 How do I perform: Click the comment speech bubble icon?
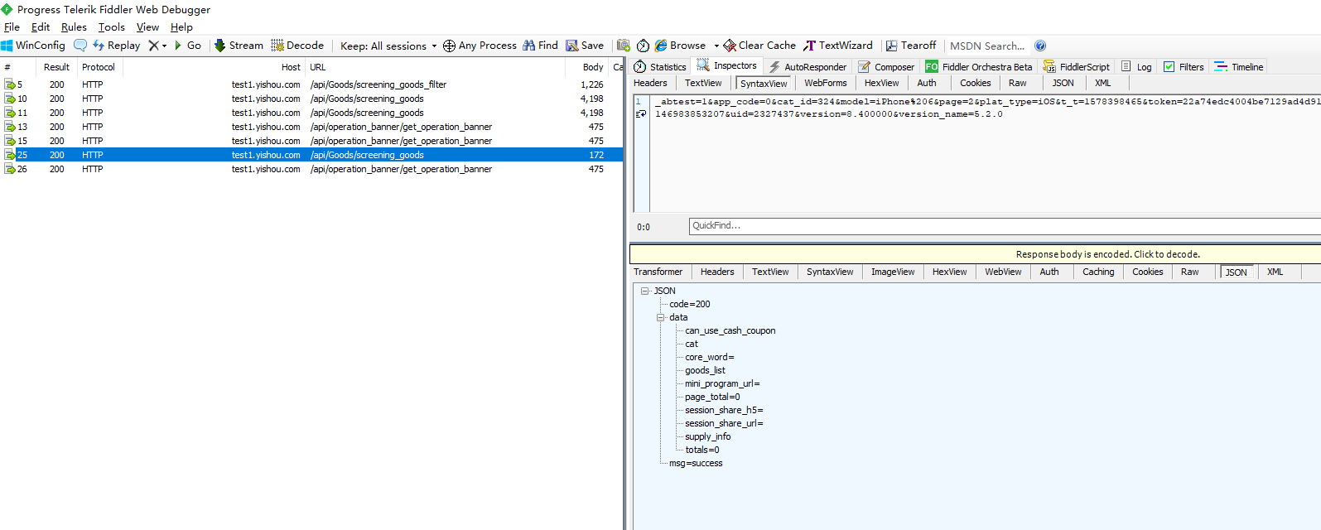(x=80, y=46)
